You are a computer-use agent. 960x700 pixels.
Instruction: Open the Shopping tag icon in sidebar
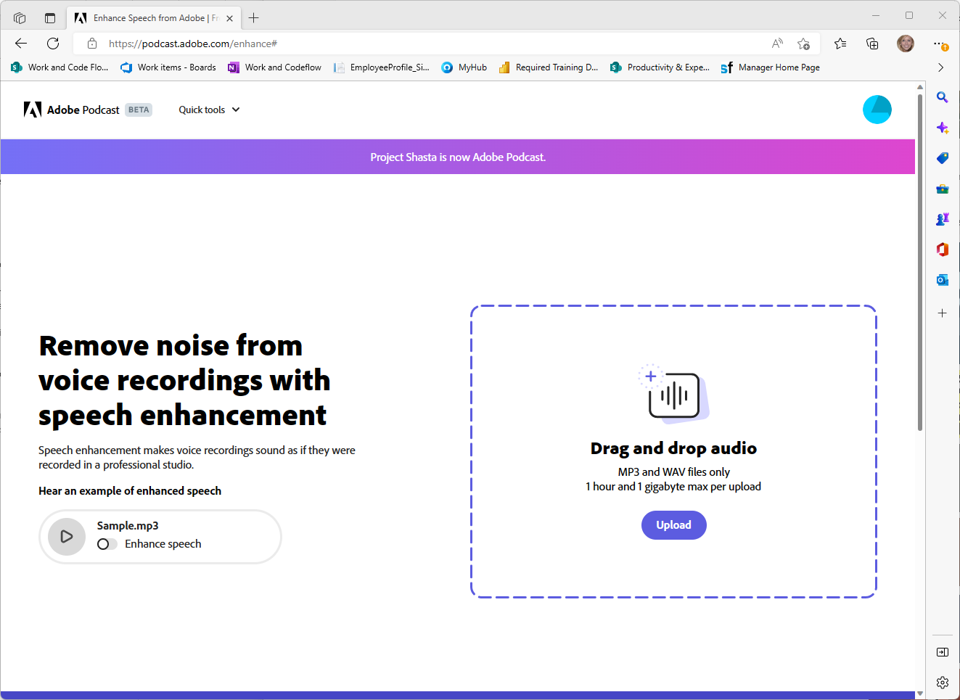pos(942,158)
